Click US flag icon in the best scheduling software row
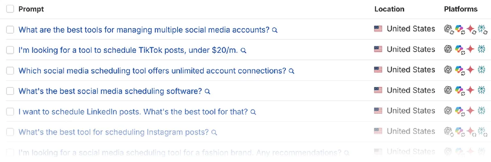This screenshot has width=491, height=162. tap(378, 90)
